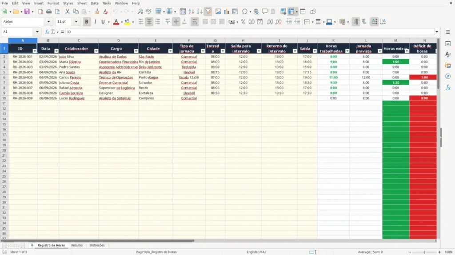Insert an image
This screenshot has width=455, height=255.
click(218, 12)
